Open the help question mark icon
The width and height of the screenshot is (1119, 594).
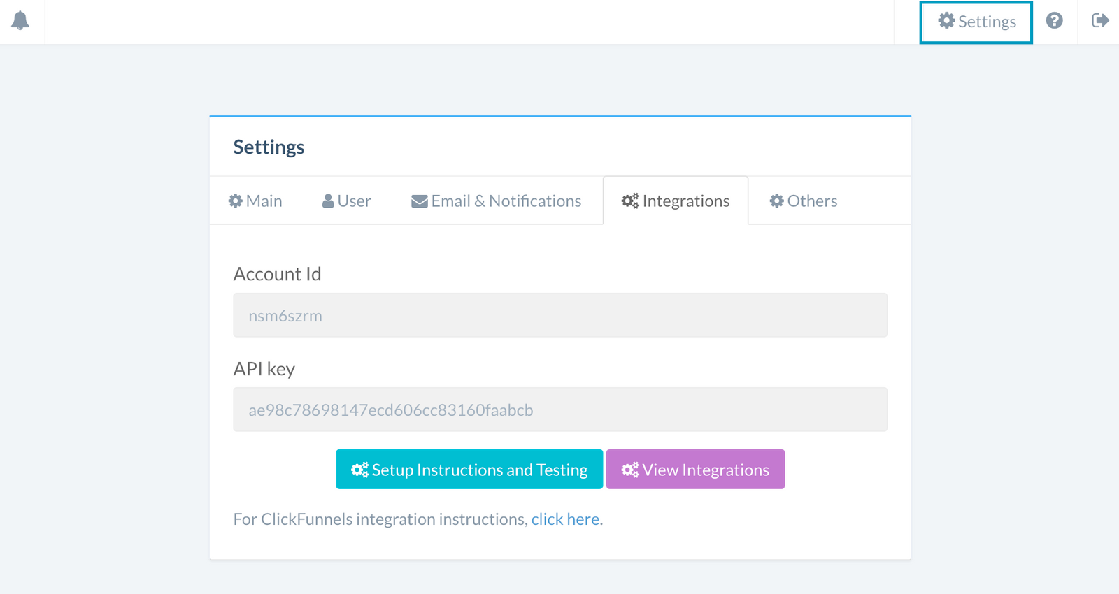pos(1054,21)
